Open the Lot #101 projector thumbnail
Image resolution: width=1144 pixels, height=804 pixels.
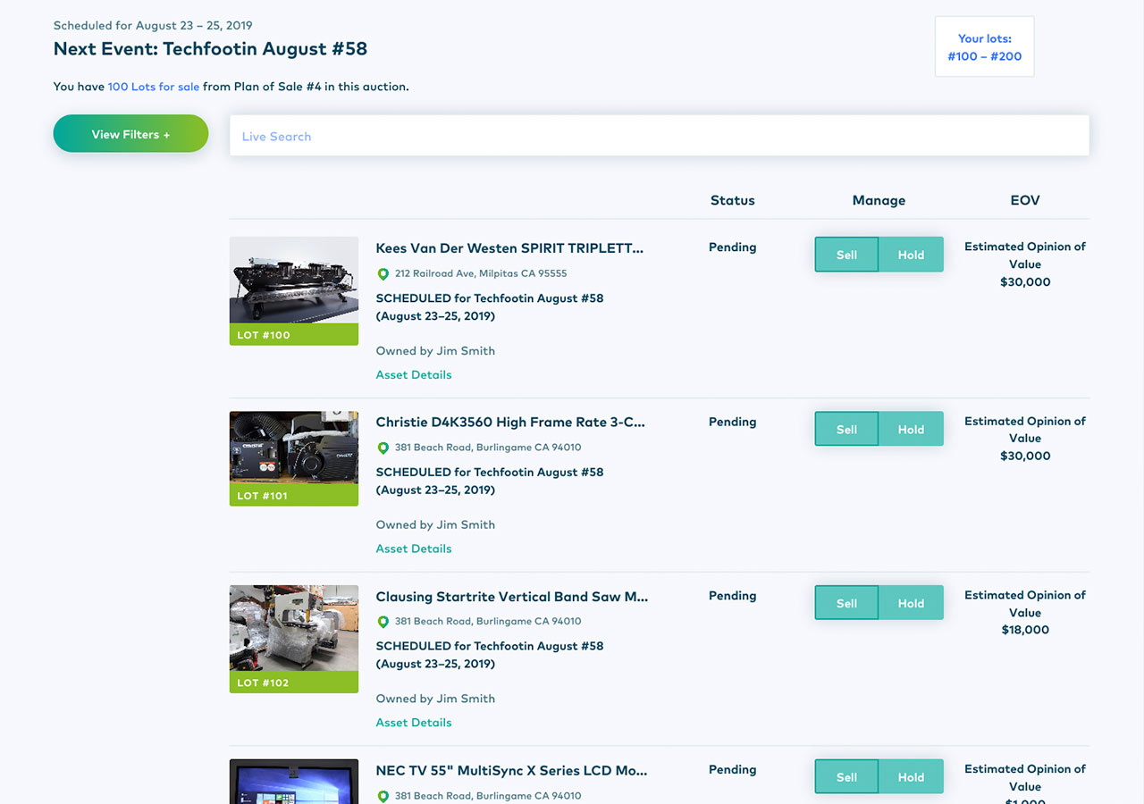click(294, 448)
